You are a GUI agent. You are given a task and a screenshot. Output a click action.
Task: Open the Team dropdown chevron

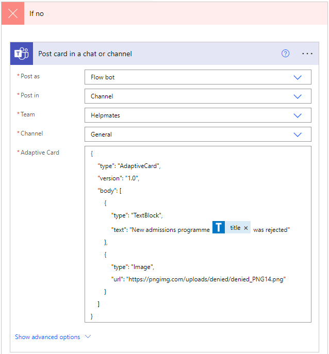[297, 115]
